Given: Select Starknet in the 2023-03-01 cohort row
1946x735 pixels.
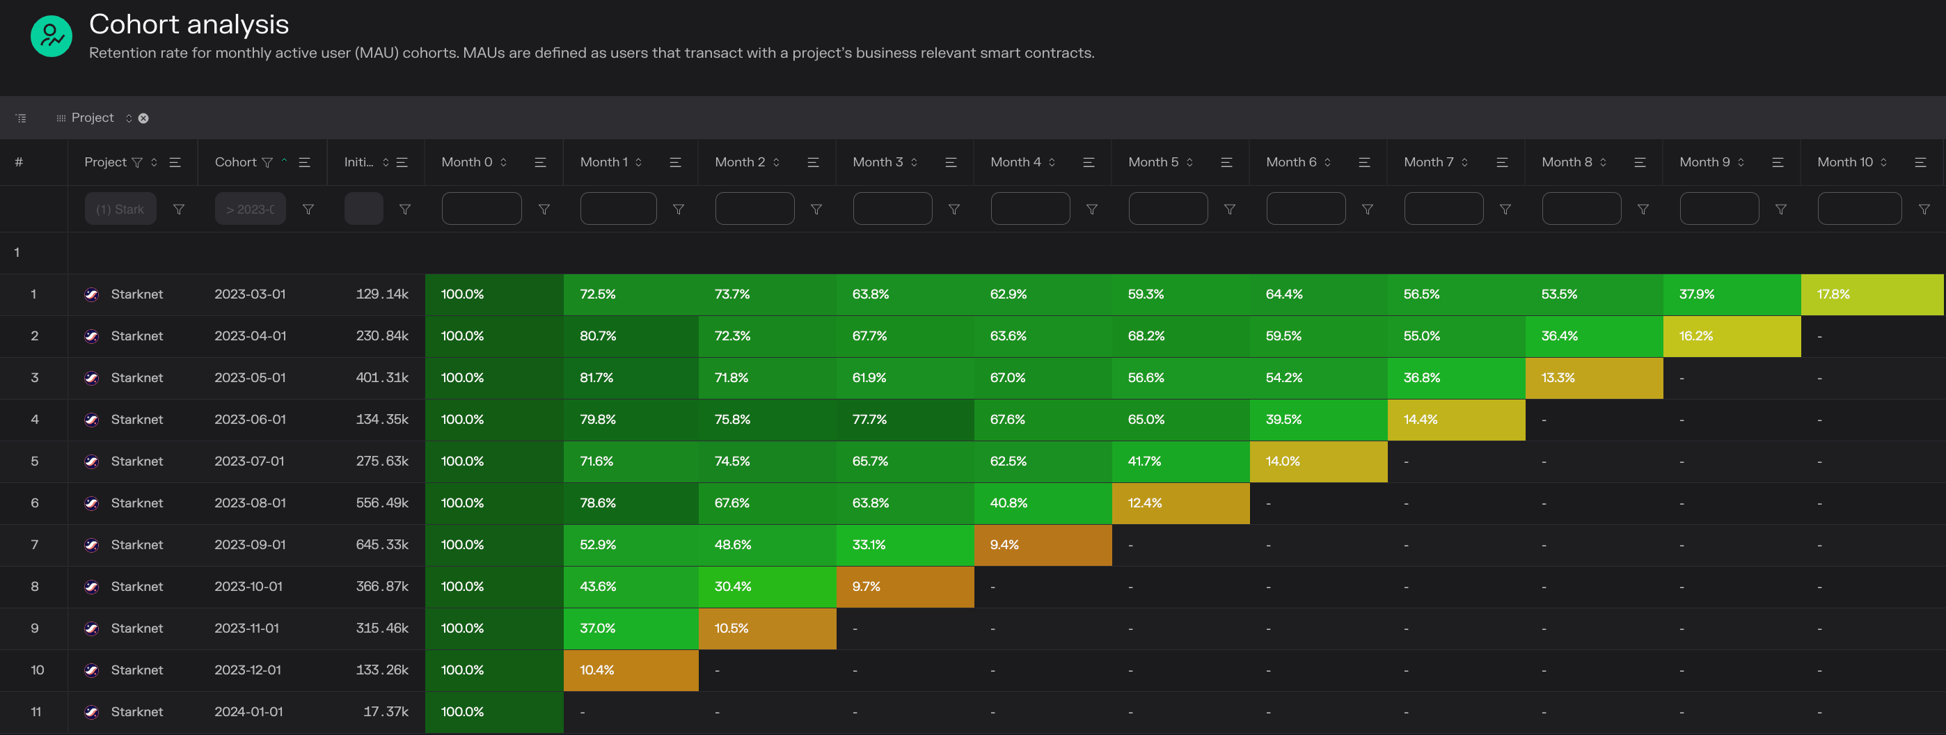Looking at the screenshot, I should coord(136,294).
